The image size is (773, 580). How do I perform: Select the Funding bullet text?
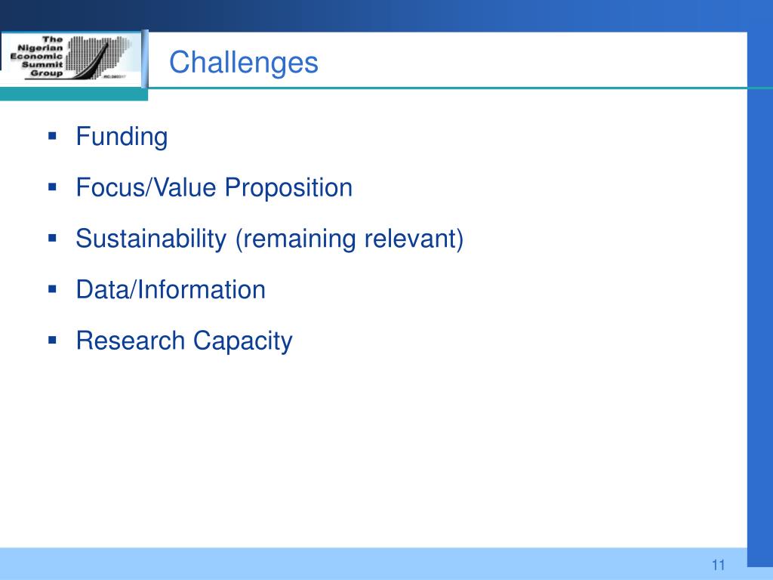(x=122, y=137)
